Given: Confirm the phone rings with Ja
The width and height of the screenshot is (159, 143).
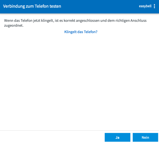Looking at the screenshot, I should pos(117,137).
